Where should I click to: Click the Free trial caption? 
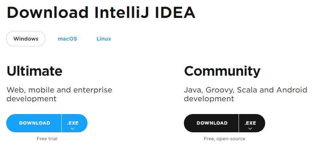(47, 139)
